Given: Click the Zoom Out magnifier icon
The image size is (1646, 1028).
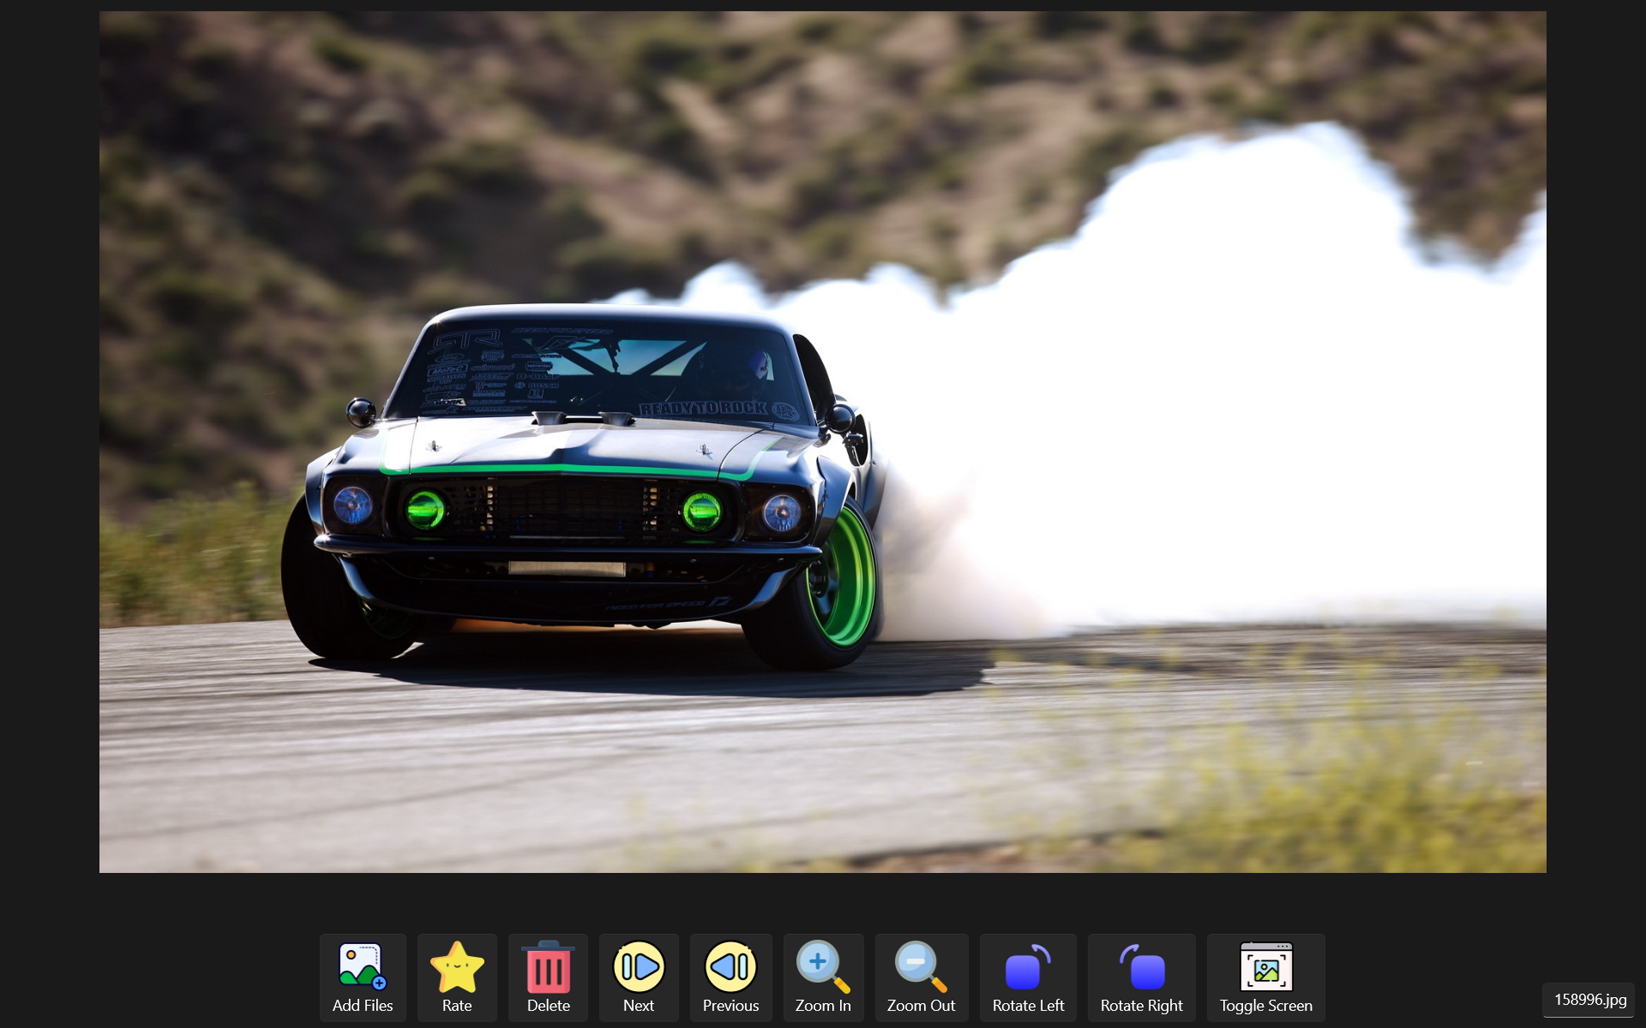Looking at the screenshot, I should (921, 966).
